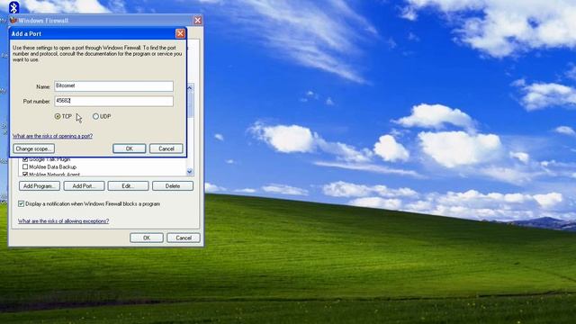Toggle the Google Talk Plugin checkbox
Viewport: 576px width, 324px height.
point(25,159)
